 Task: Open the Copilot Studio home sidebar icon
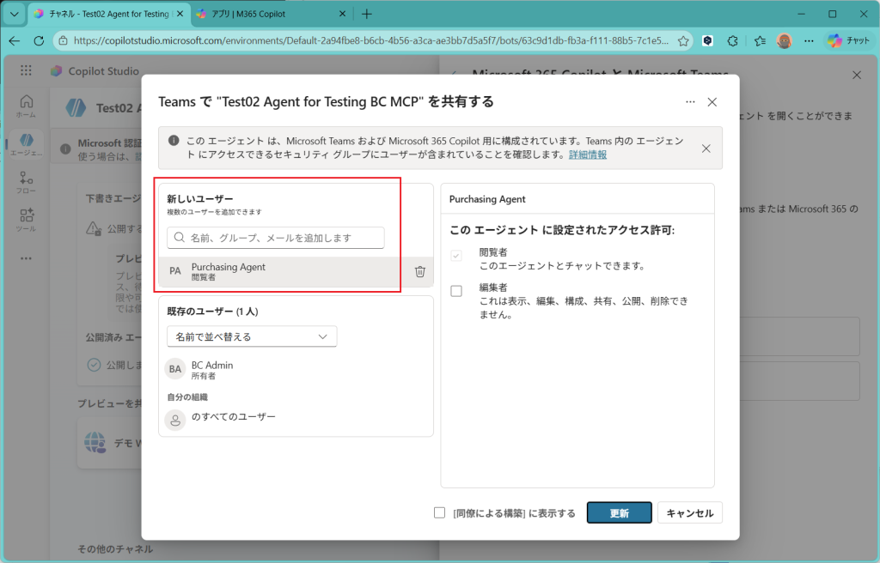(x=26, y=106)
